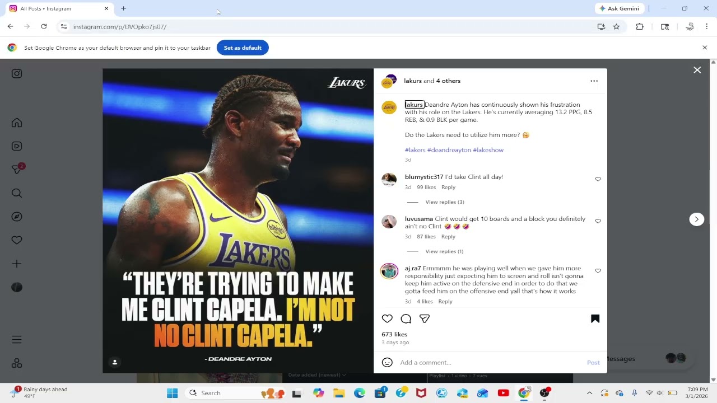The width and height of the screenshot is (717, 403).
Task: Open Windows Start menu
Action: point(172,393)
